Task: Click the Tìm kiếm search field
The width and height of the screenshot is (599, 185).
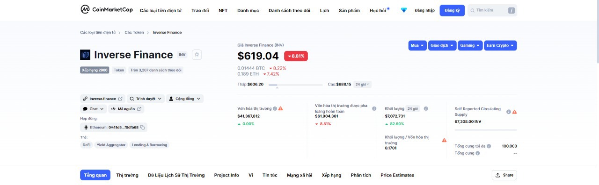Action: [x=492, y=10]
